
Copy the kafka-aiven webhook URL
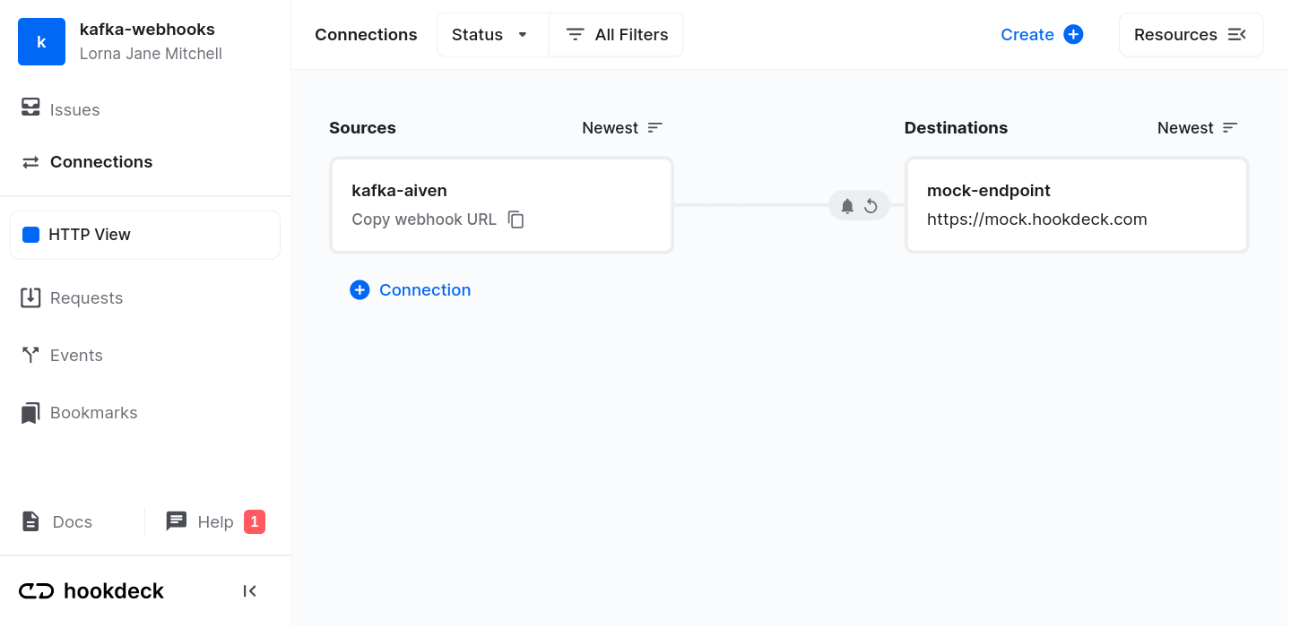click(x=516, y=219)
